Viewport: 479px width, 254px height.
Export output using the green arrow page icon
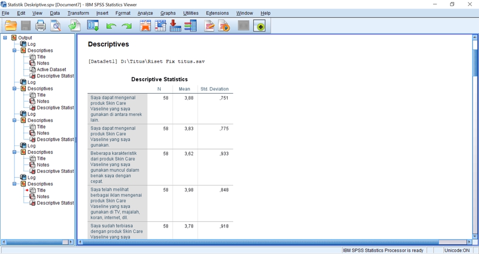point(74,25)
